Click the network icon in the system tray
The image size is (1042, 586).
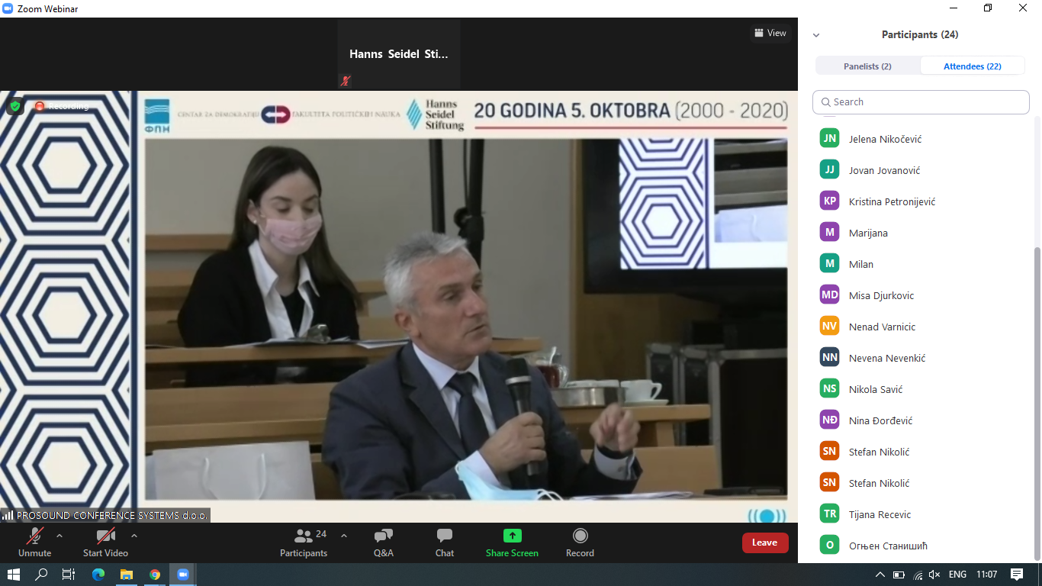[918, 575]
